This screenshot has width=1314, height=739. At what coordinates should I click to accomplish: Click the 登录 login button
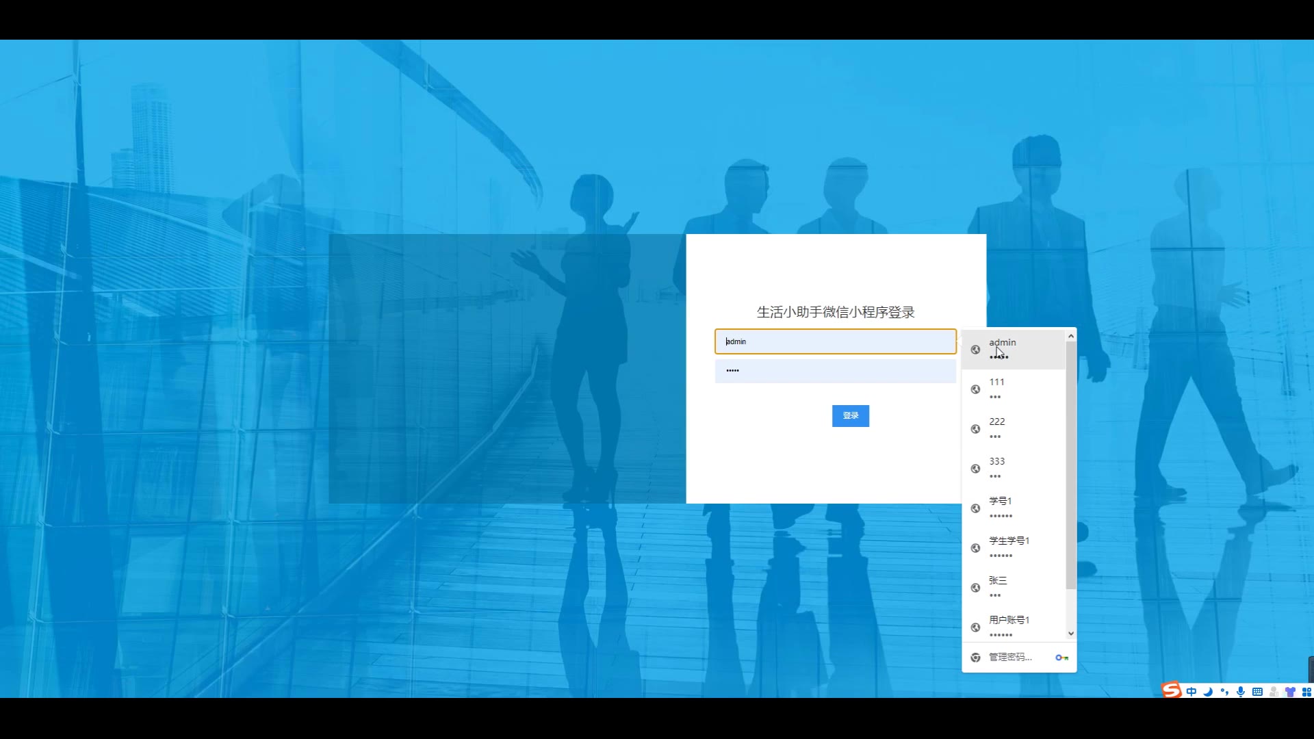tap(851, 416)
